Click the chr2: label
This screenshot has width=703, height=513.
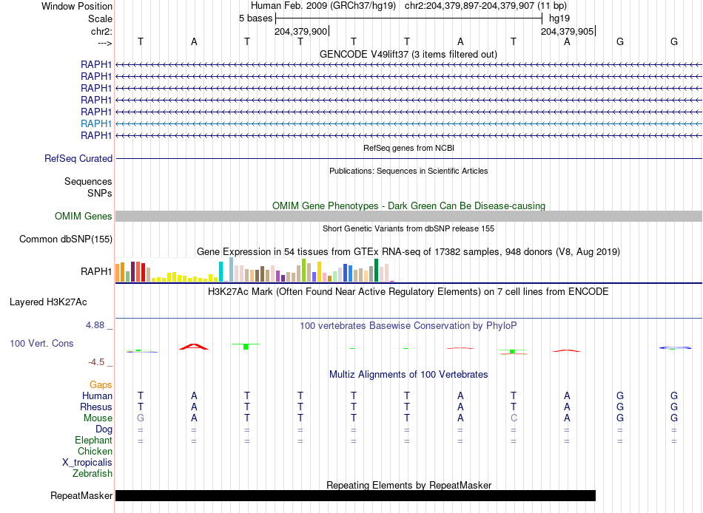[101, 31]
